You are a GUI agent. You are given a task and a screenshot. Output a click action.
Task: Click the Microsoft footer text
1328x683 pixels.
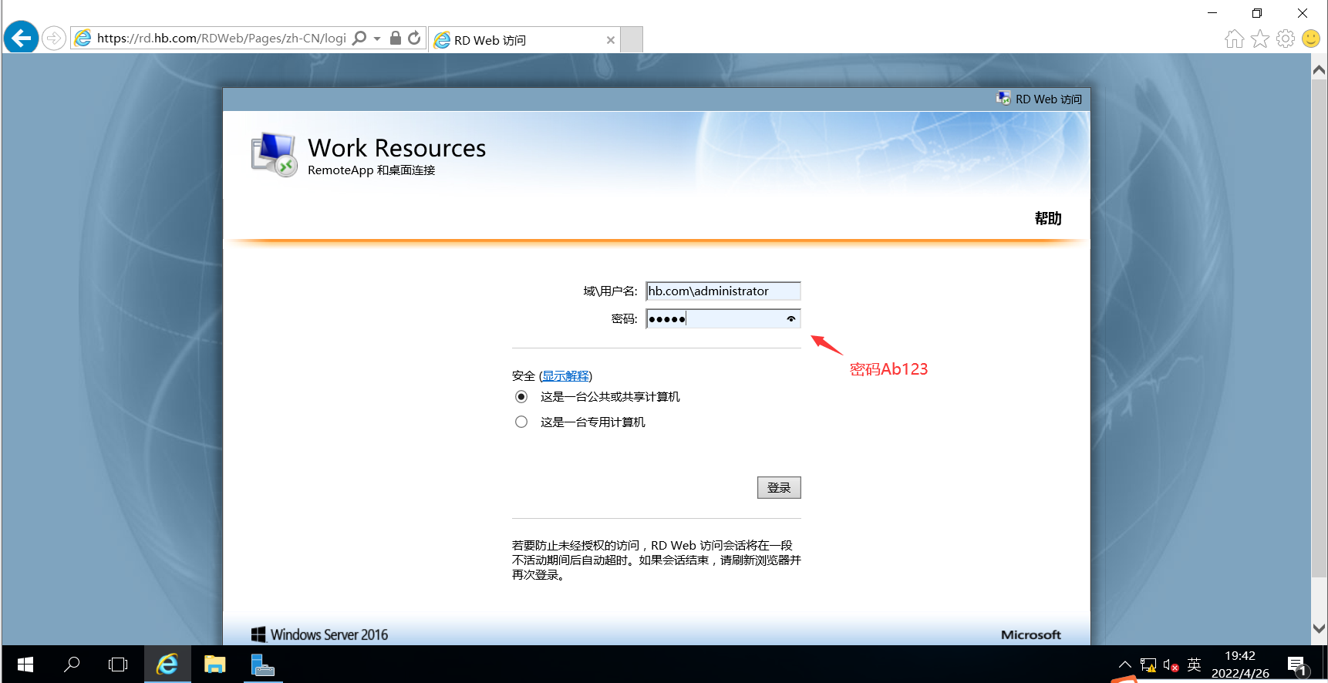[x=1031, y=634]
